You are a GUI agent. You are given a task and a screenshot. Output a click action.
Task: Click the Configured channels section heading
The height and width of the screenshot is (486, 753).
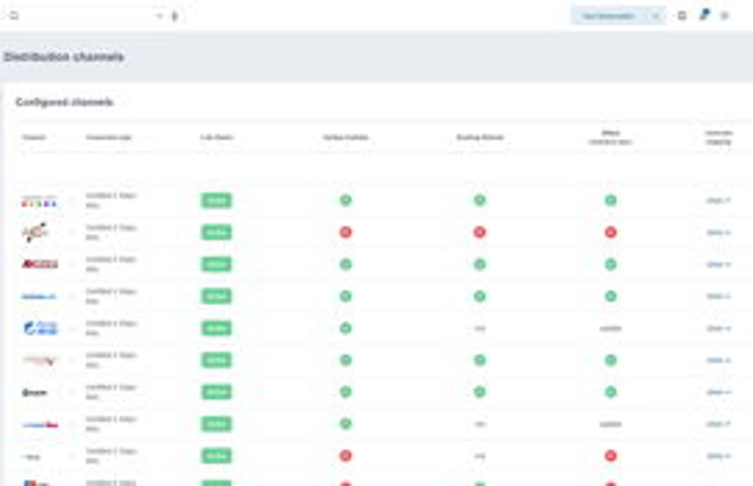click(x=64, y=102)
